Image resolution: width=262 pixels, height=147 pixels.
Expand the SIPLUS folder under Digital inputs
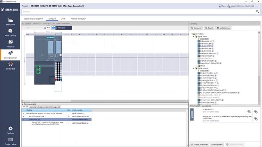tap(196, 66)
